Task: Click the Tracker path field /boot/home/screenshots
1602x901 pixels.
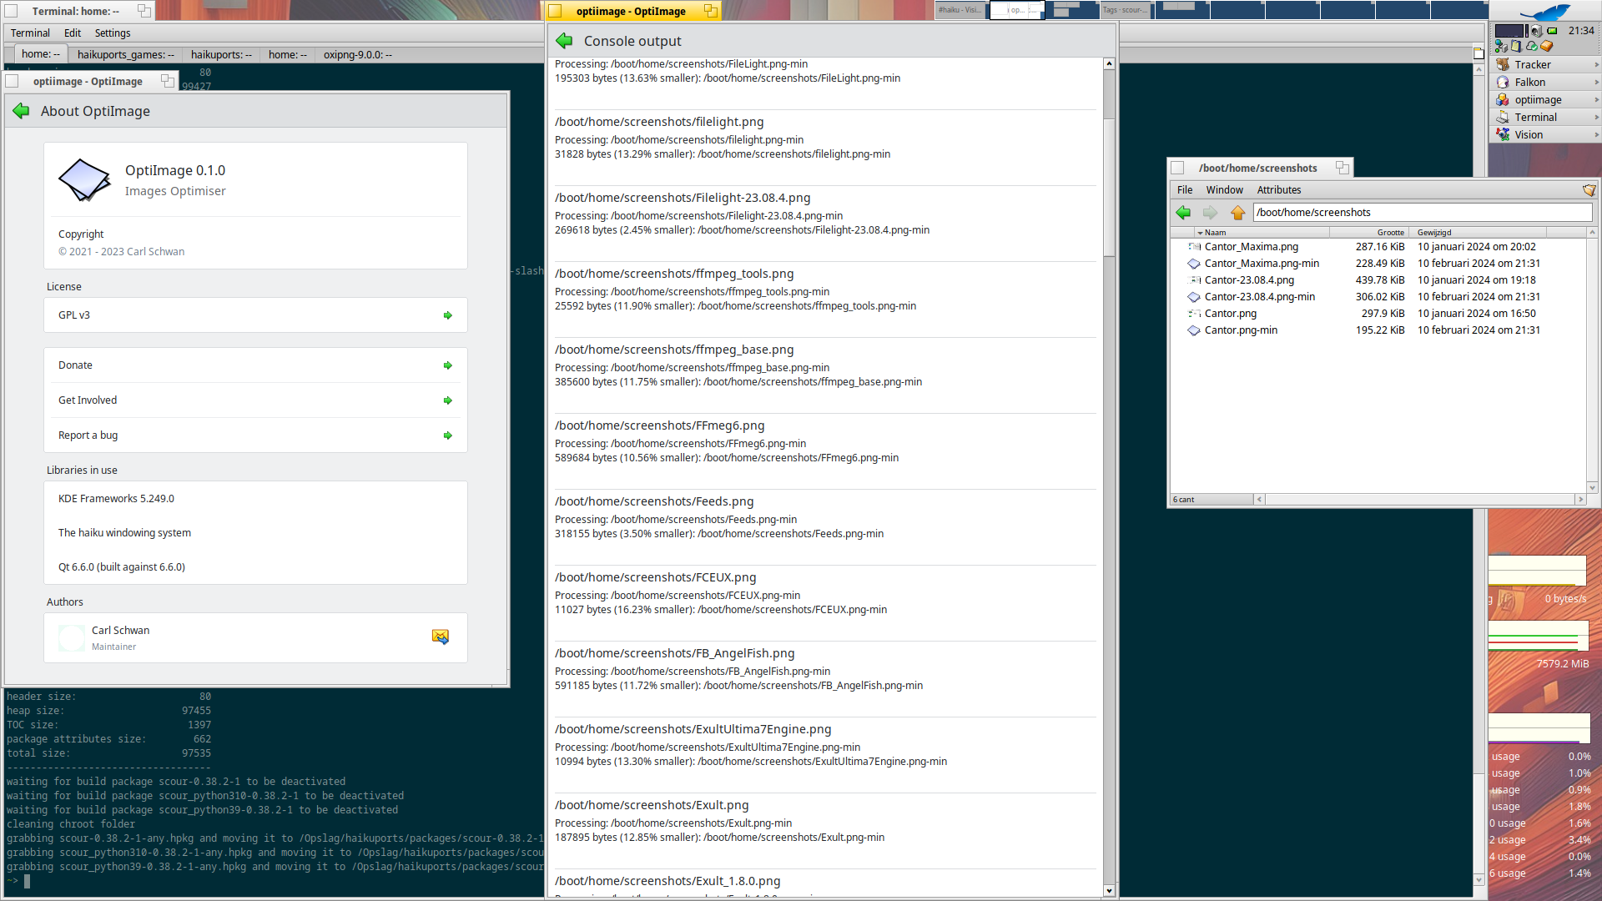Action: (1422, 213)
